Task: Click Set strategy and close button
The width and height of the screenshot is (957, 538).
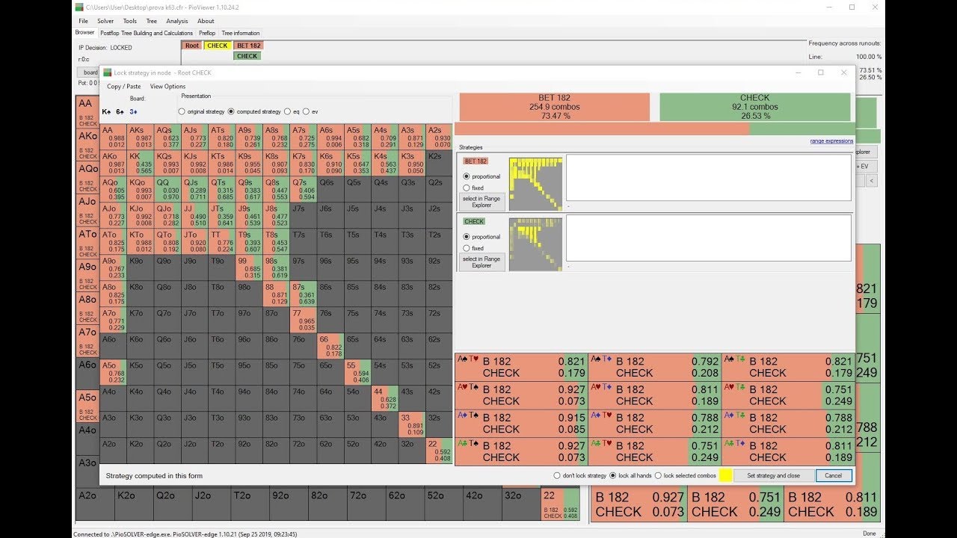Action: 773,475
